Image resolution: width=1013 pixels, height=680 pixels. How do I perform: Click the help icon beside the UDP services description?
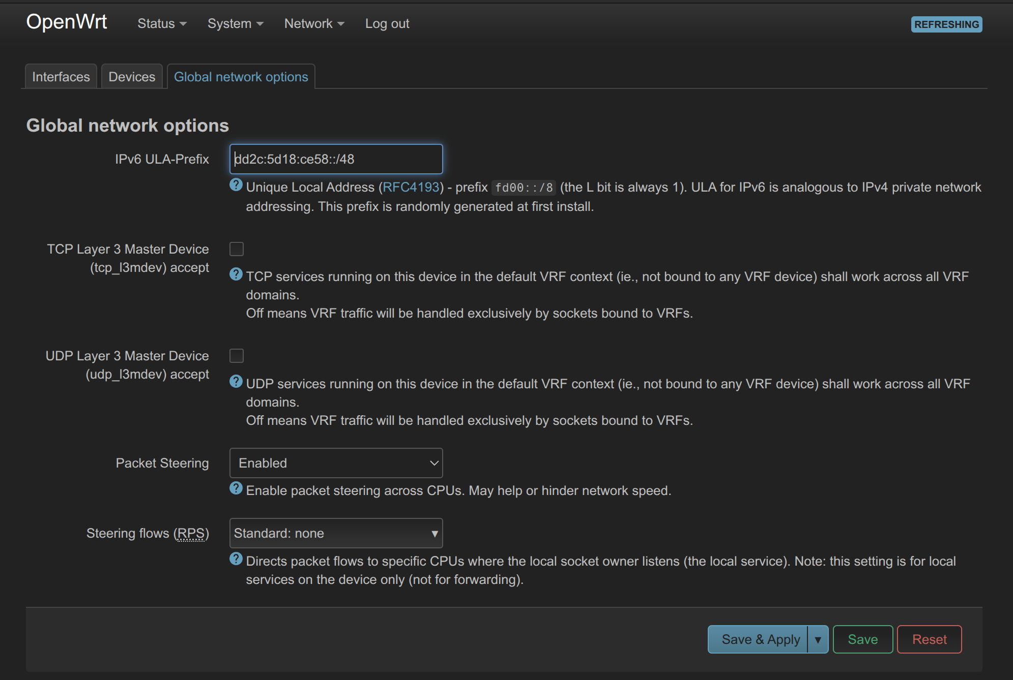point(236,381)
